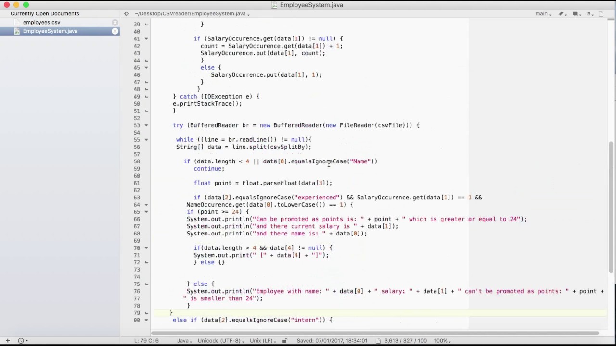This screenshot has width=616, height=346.
Task: Open the markers # popup menu
Action: [x=590, y=14]
